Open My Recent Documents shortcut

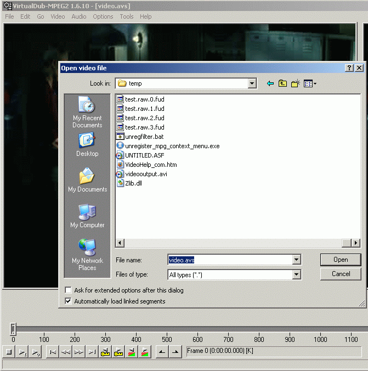coord(87,112)
